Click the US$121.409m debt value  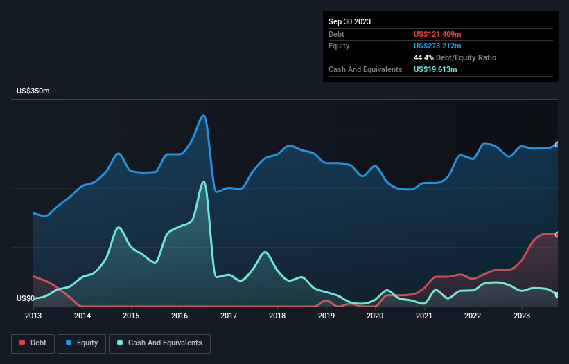coord(437,34)
